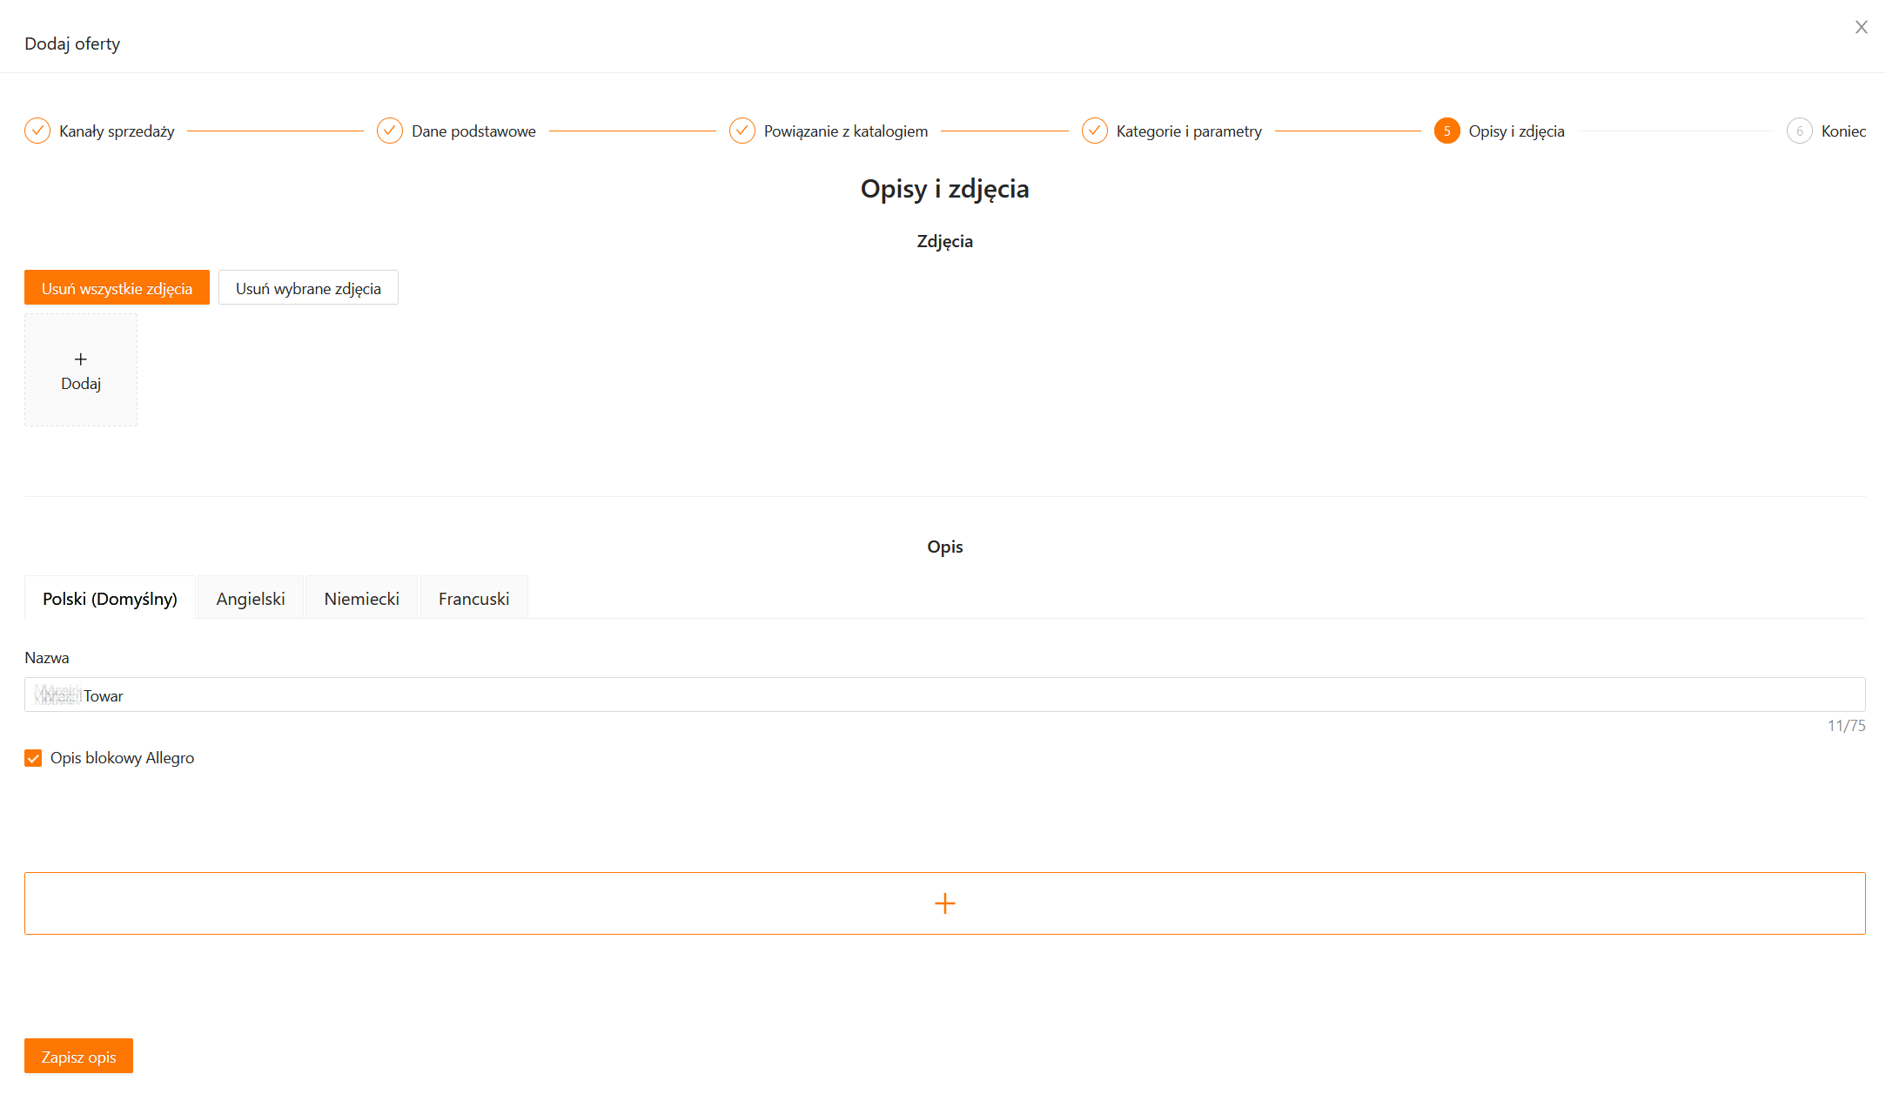Screen dimensions: 1886x1094
Task: Select the Polski (Domyślny) tab
Action: 110,599
